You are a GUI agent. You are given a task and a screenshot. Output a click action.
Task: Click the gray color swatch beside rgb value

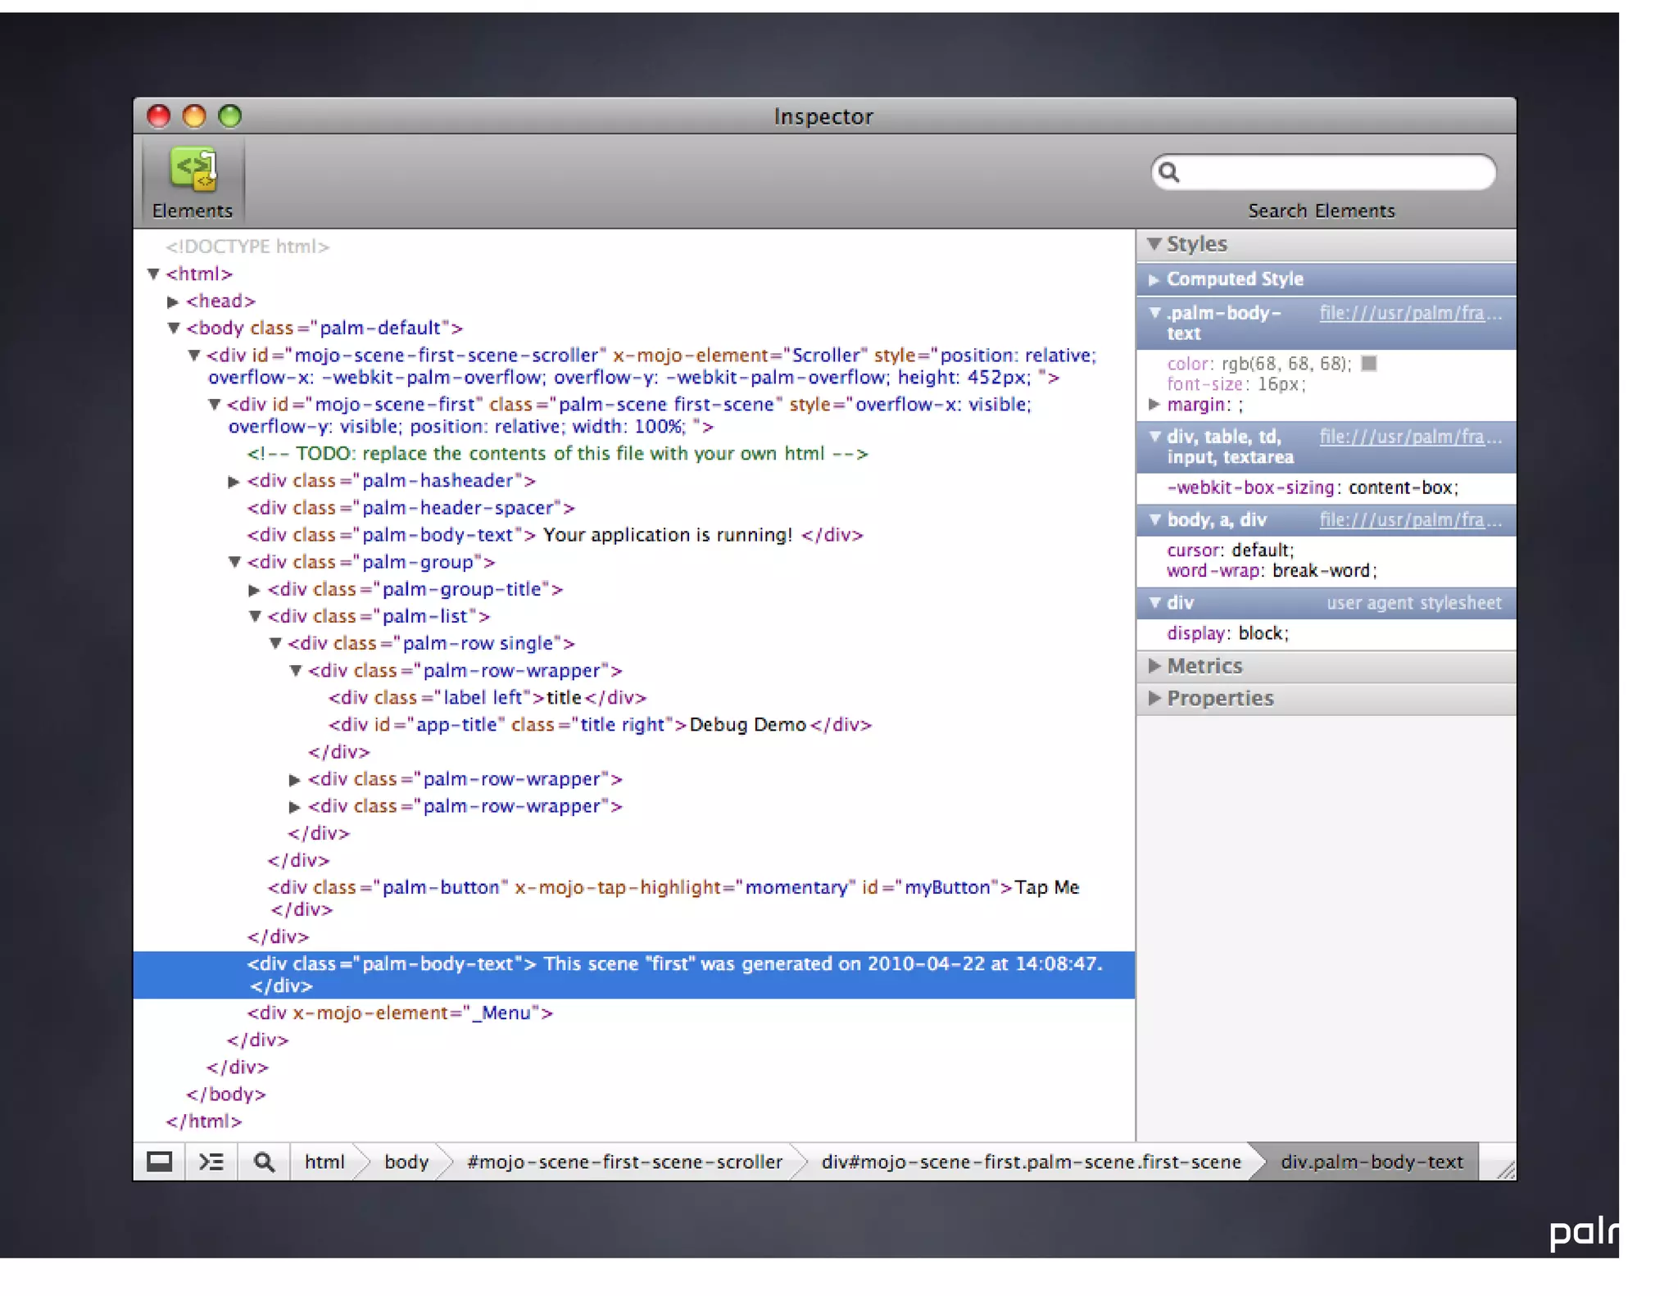click(1368, 364)
